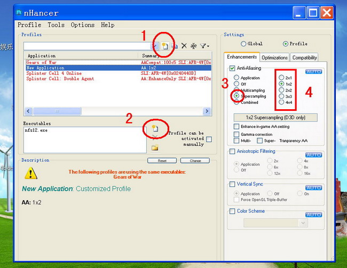The image size is (347, 268).
Task: Browse for executable with the folder icon
Action: (x=155, y=148)
